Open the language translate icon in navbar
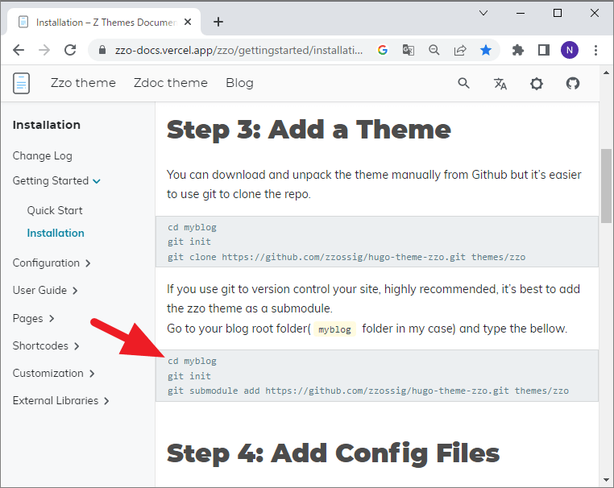The width and height of the screenshot is (614, 488). (500, 83)
